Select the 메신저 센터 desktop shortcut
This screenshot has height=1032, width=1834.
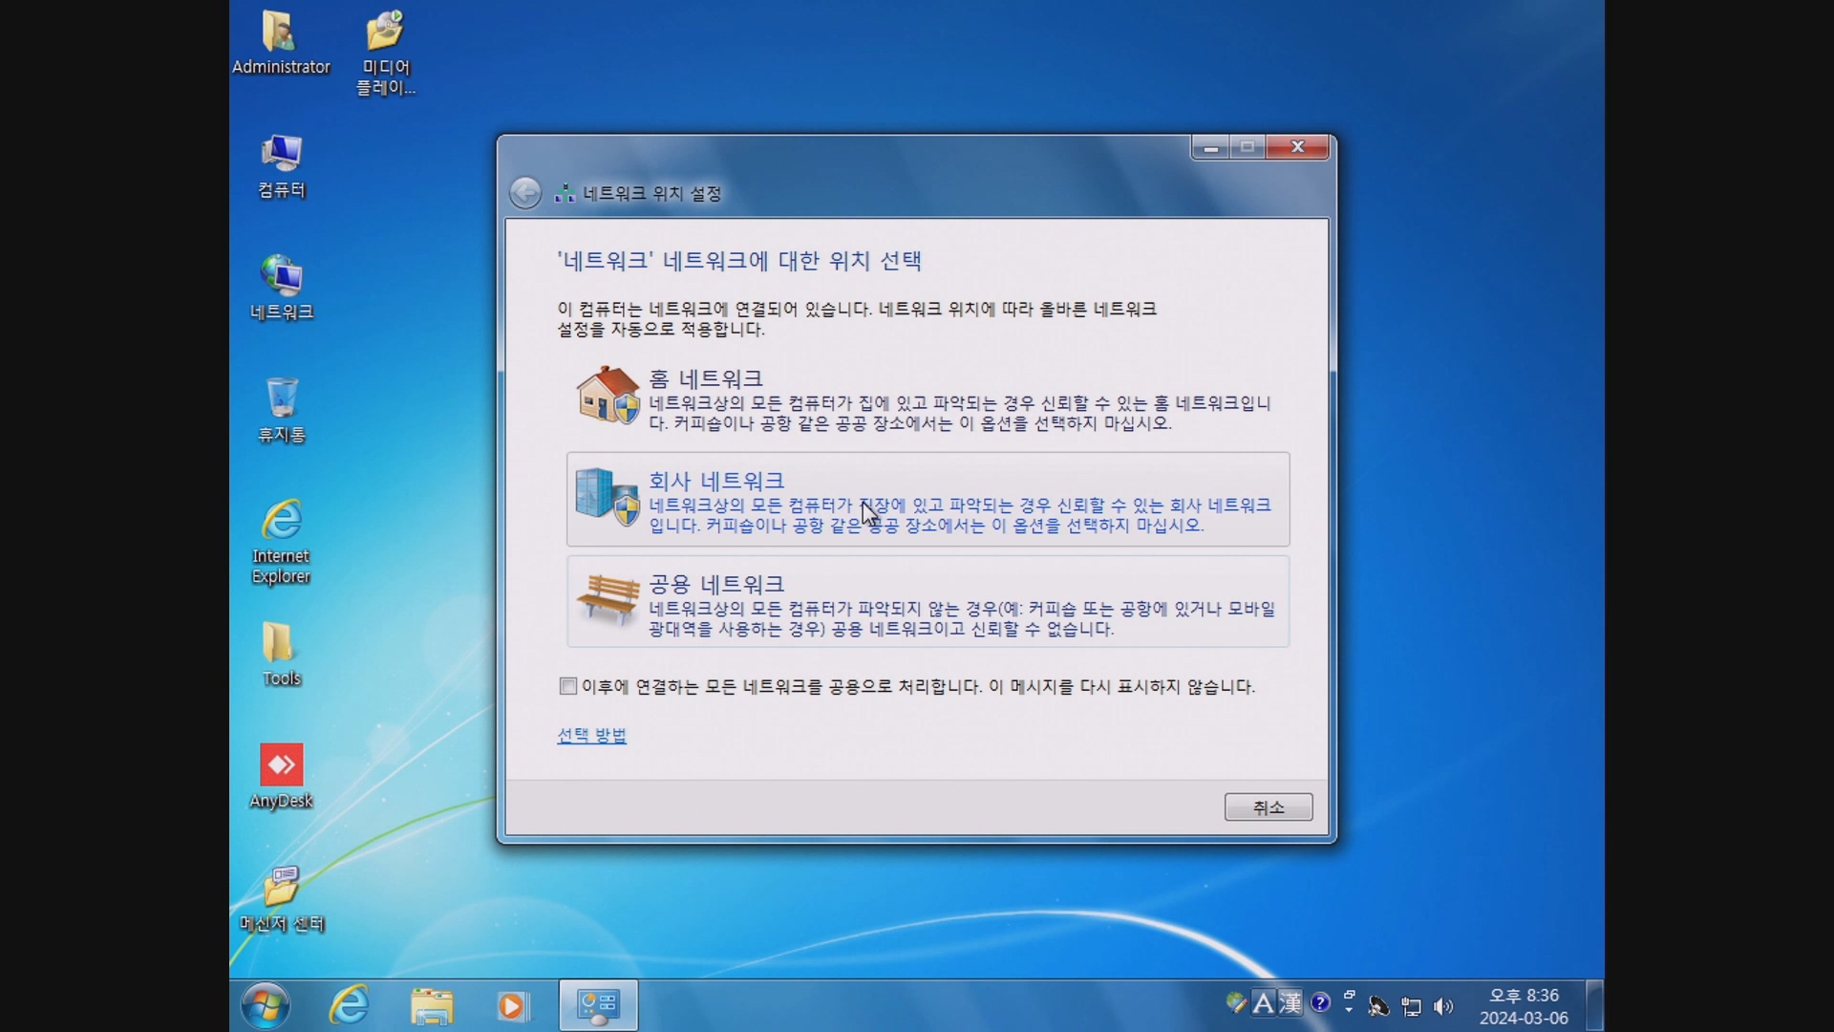(x=281, y=899)
